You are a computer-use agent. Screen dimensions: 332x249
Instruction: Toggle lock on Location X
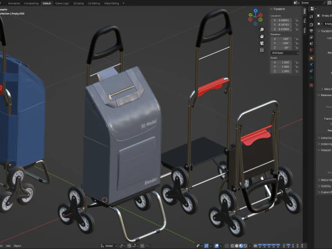(x=297, y=20)
